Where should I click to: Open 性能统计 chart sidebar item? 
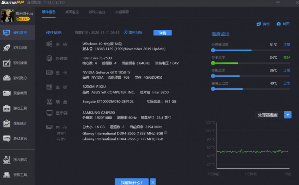click(x=17, y=123)
